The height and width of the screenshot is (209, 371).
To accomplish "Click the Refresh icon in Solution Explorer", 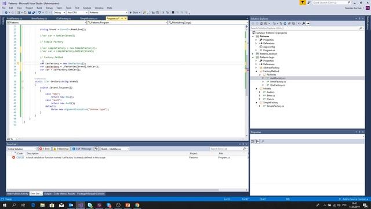I will (x=285, y=23).
